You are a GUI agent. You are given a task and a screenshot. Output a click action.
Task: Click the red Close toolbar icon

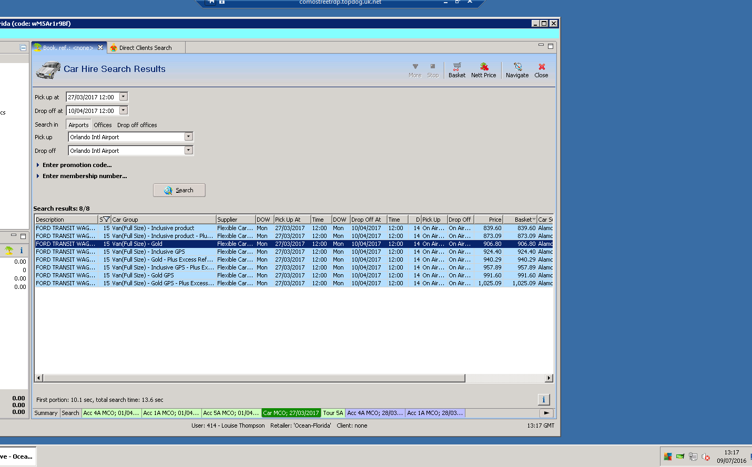[x=541, y=70]
